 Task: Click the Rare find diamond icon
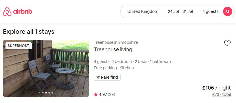coord(98,78)
